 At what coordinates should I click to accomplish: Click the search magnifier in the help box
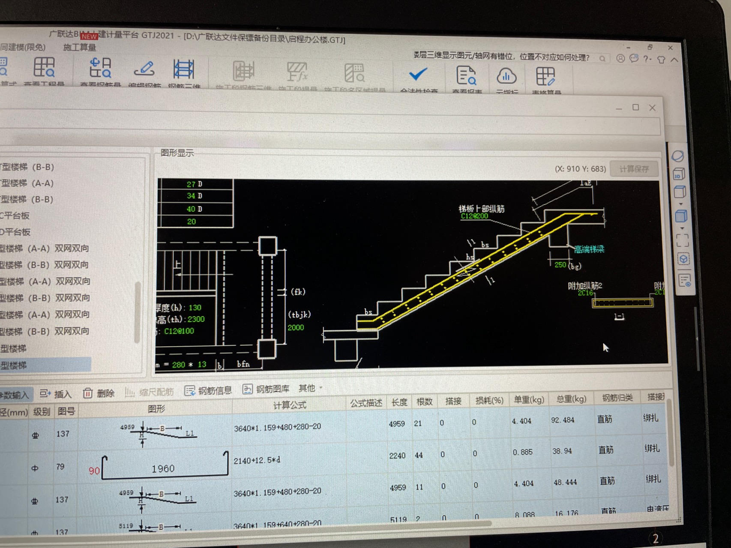[602, 58]
